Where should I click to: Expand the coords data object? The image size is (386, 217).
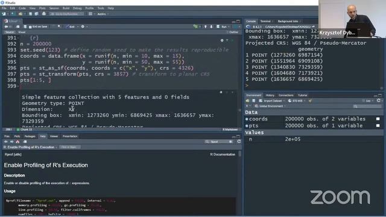(247, 119)
